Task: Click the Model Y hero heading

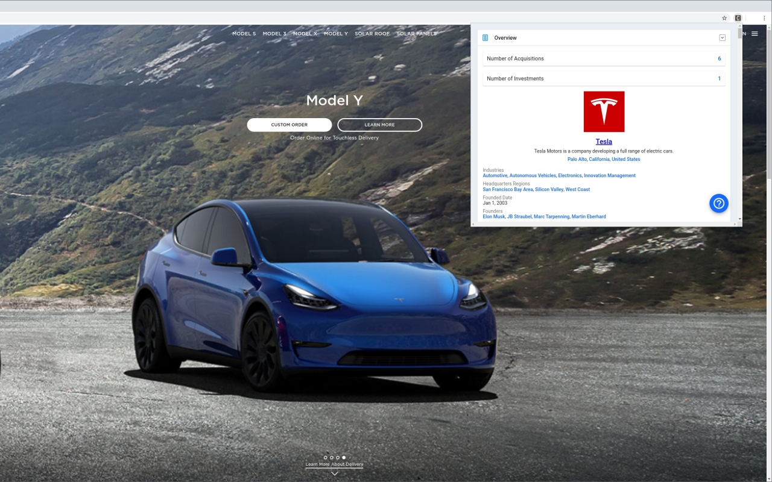Action: pyautogui.click(x=335, y=101)
